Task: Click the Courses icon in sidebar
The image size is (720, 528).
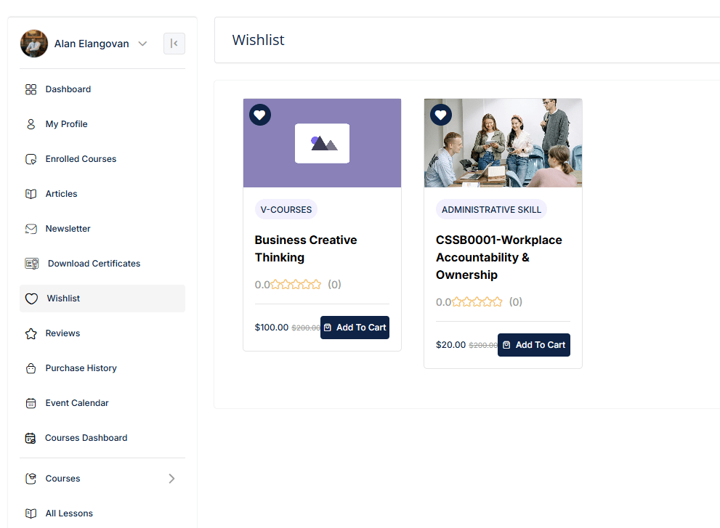Action: pyautogui.click(x=31, y=479)
